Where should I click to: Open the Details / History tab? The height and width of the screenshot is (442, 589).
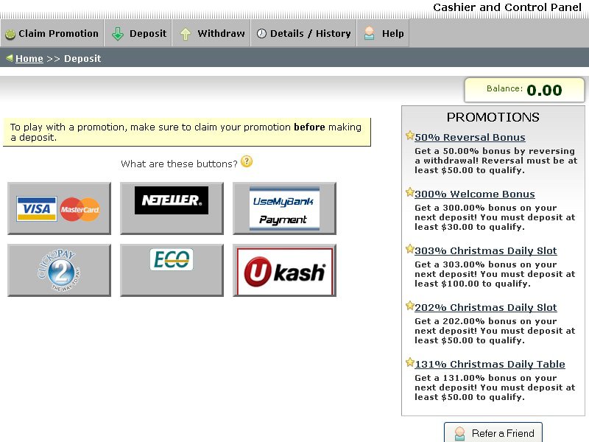pos(303,33)
